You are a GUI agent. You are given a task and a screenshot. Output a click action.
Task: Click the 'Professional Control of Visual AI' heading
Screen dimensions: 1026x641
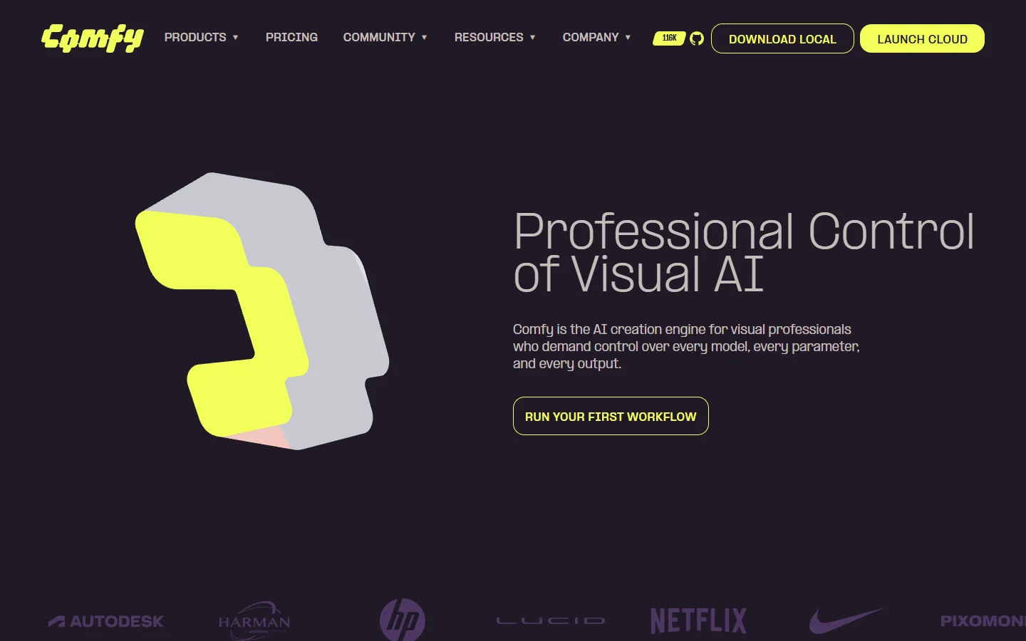744,253
